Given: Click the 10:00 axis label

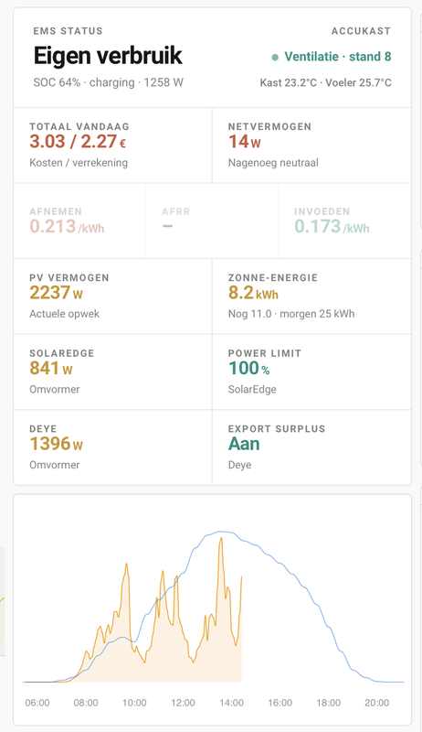Looking at the screenshot, I should pos(134,703).
